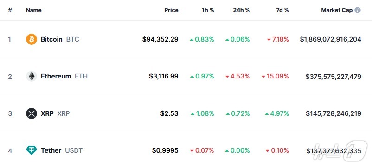This screenshot has height=167, width=372.
Task: Click Bitcoin's green 1h up arrow
Action: [192, 40]
